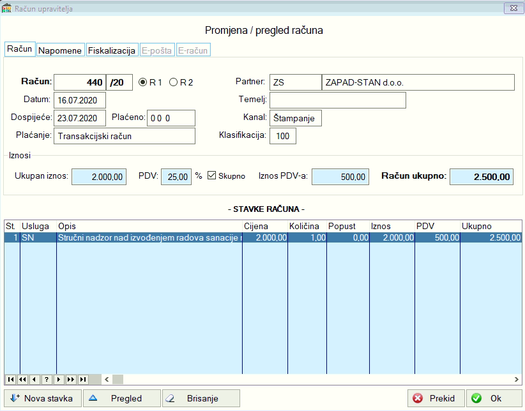
Task: Select the R 1 radio button
Action: [x=143, y=82]
